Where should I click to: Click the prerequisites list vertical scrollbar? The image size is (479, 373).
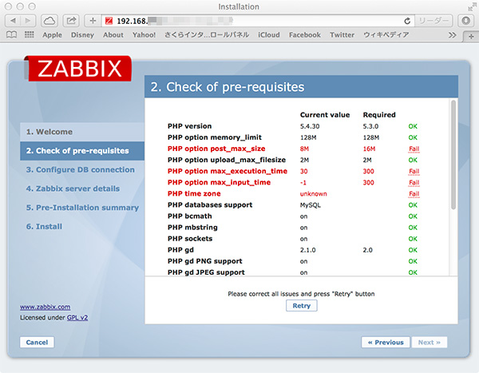click(x=453, y=160)
